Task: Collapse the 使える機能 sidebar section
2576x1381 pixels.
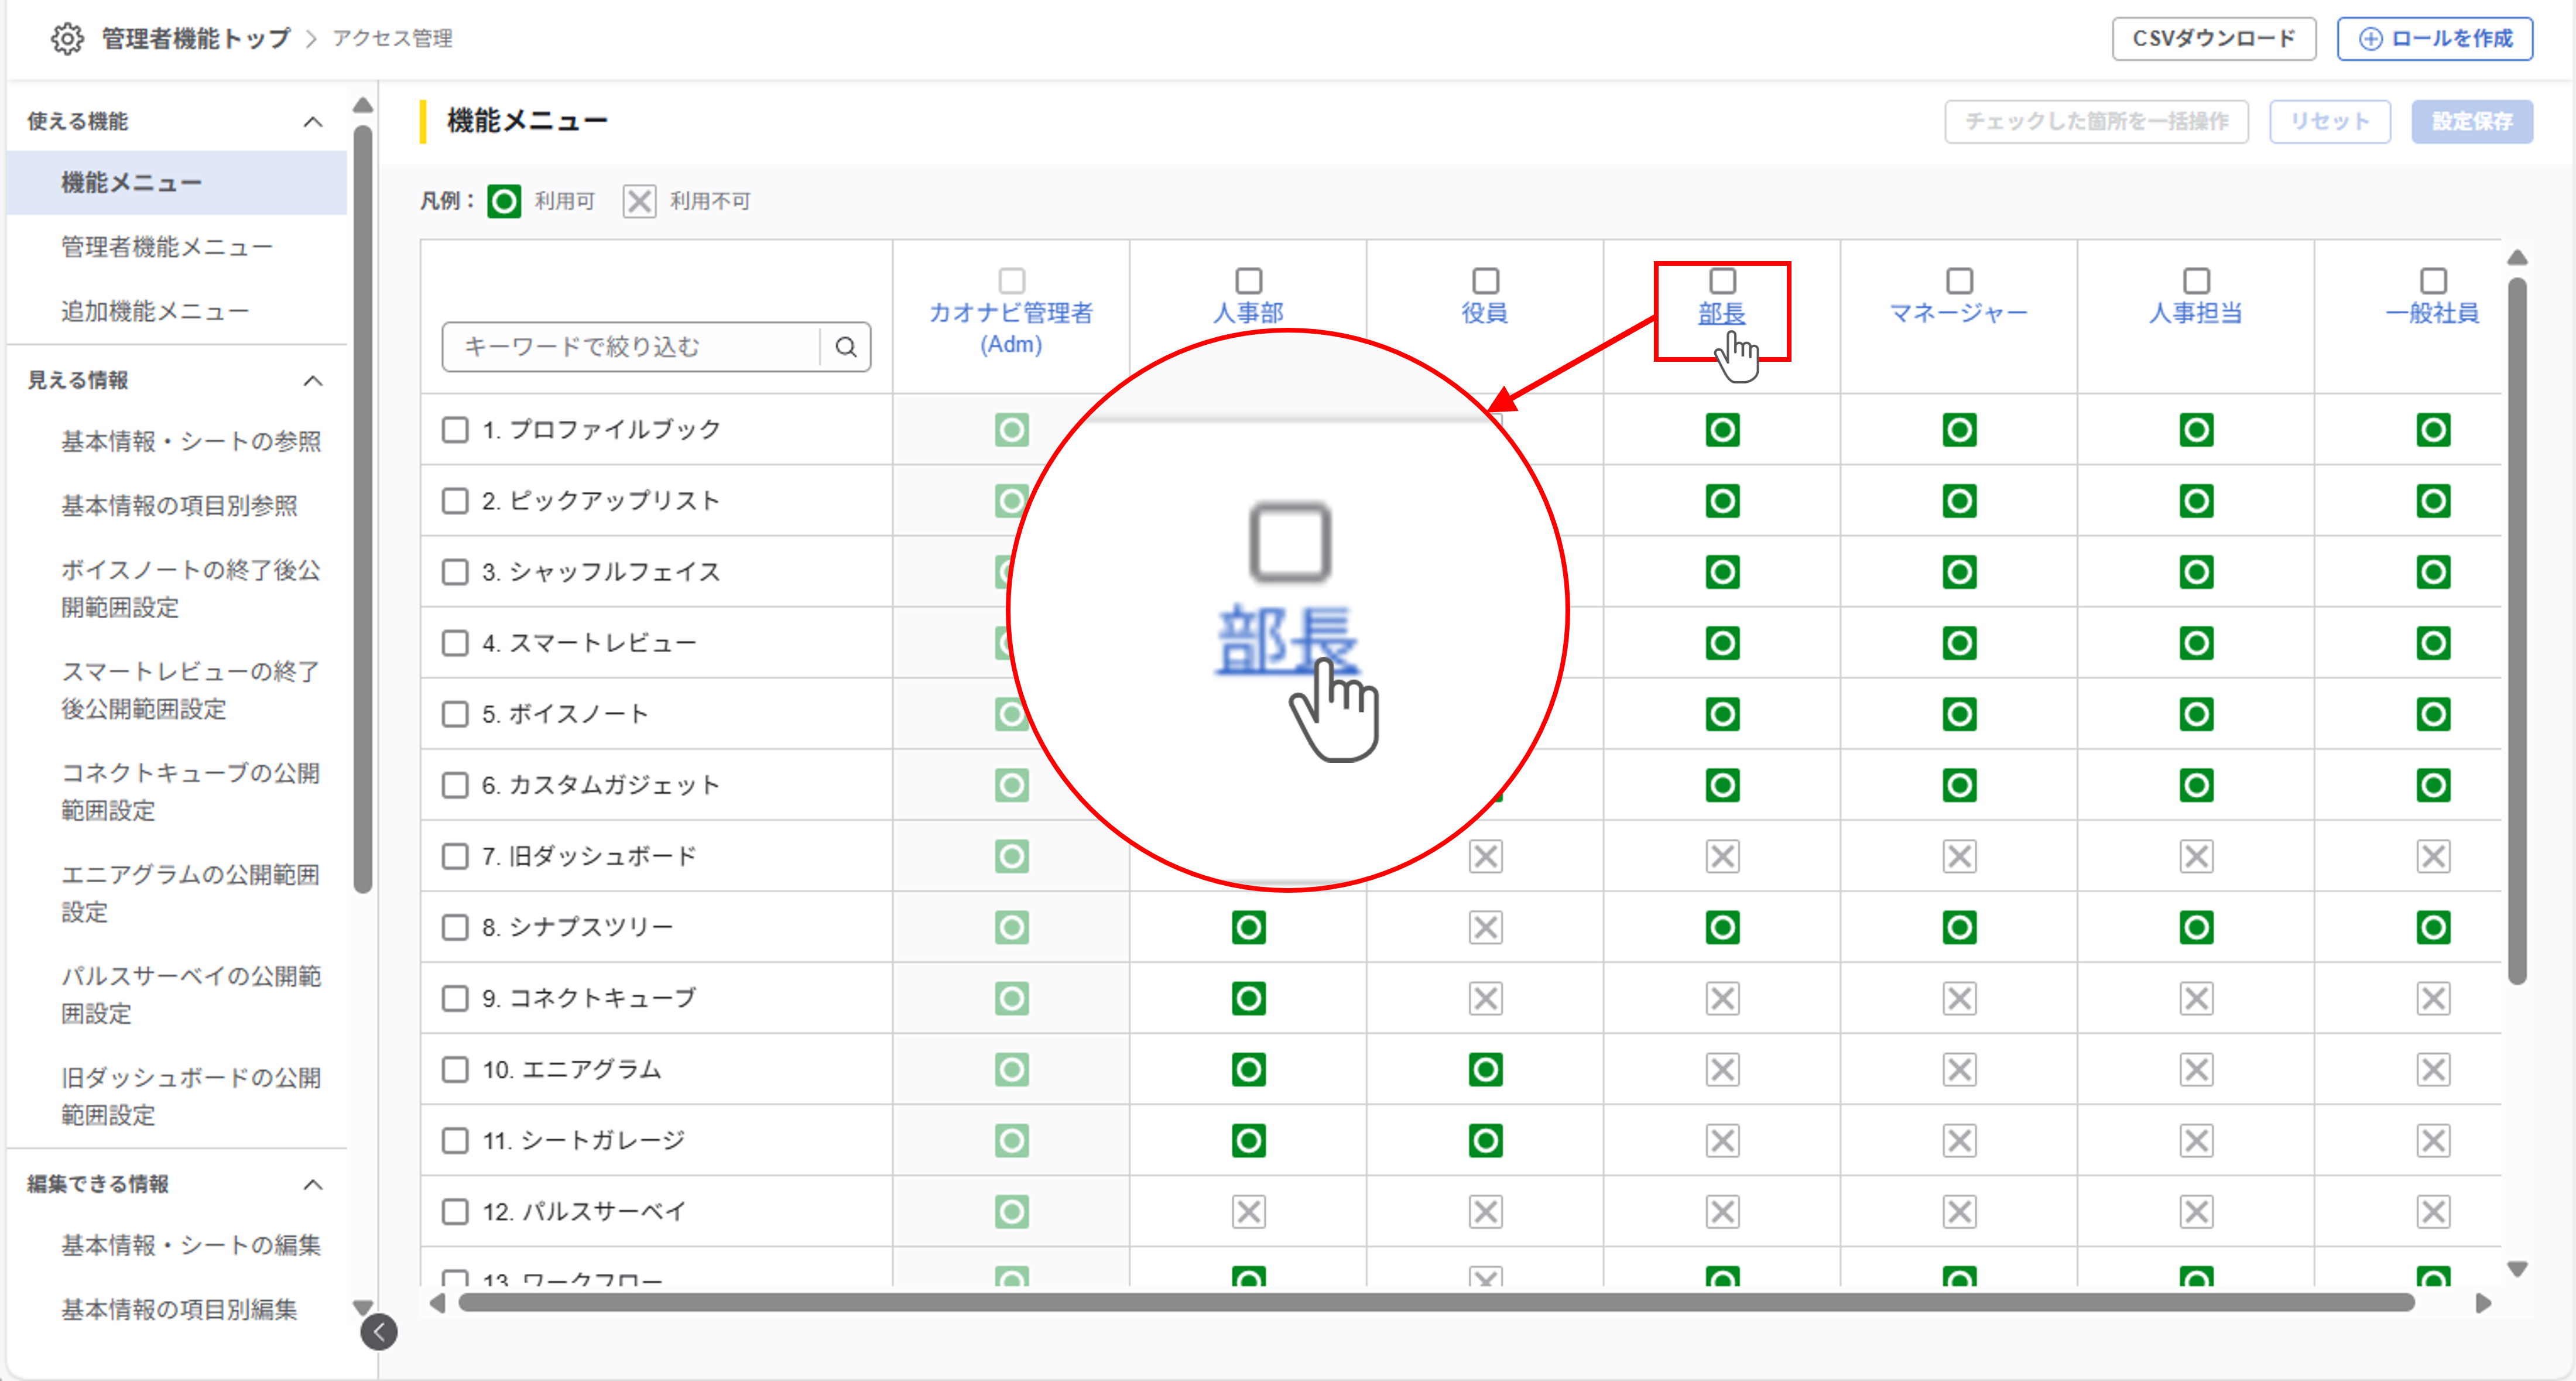Action: (x=313, y=122)
